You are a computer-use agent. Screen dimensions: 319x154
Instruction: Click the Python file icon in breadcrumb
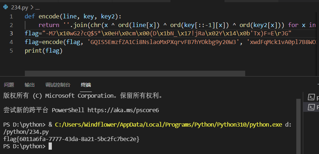click(5, 7)
